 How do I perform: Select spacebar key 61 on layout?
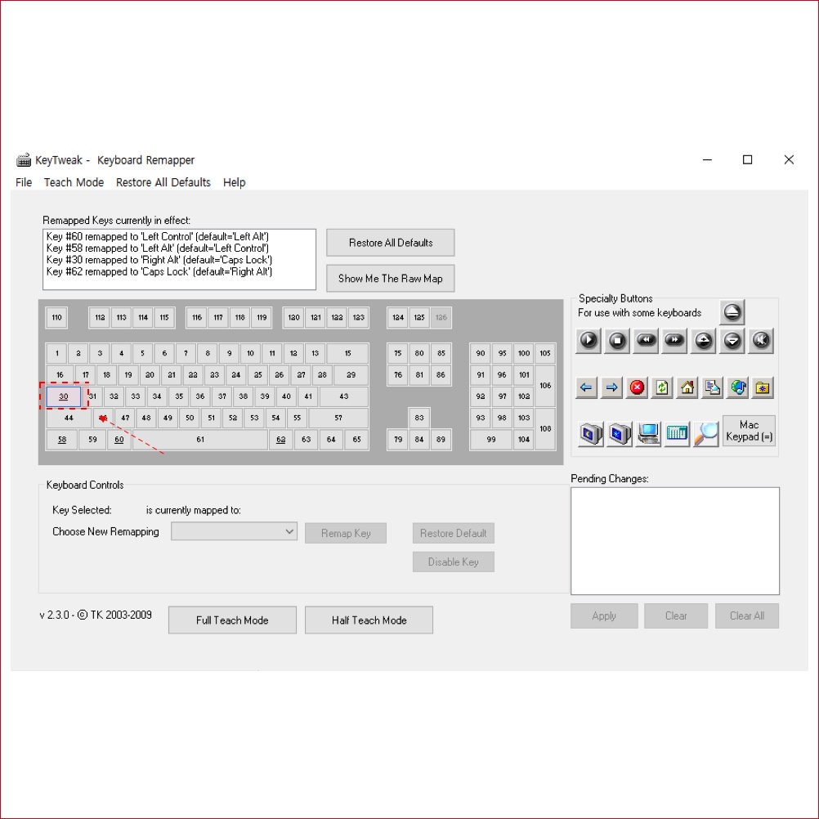pos(200,439)
